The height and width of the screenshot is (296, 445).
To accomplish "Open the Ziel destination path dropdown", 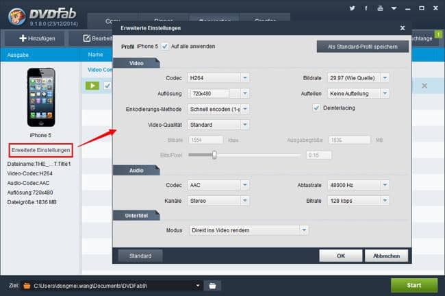I will tap(198, 286).
